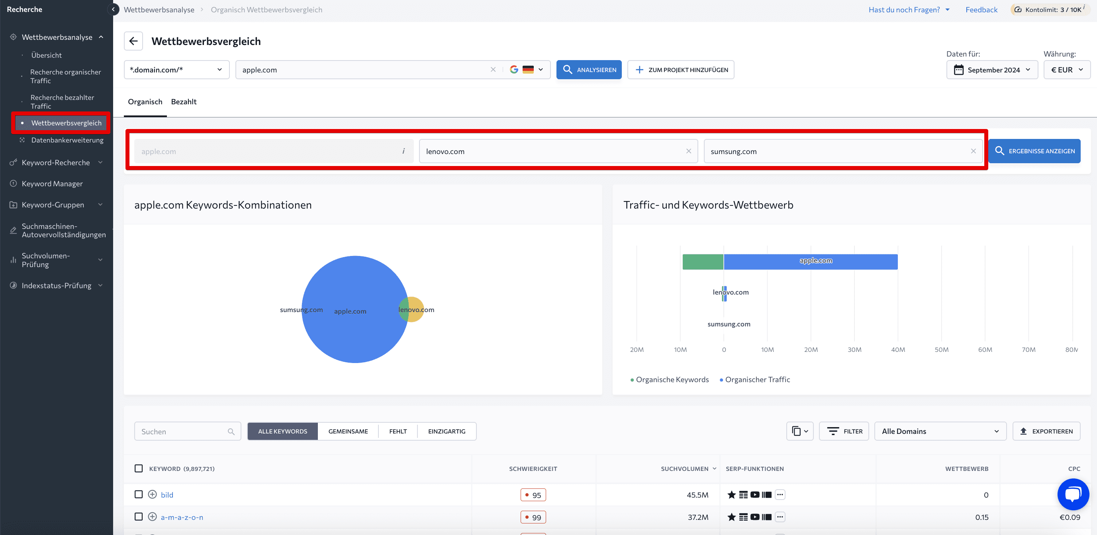
Task: Open the Google search engine country selector
Action: coord(527,69)
